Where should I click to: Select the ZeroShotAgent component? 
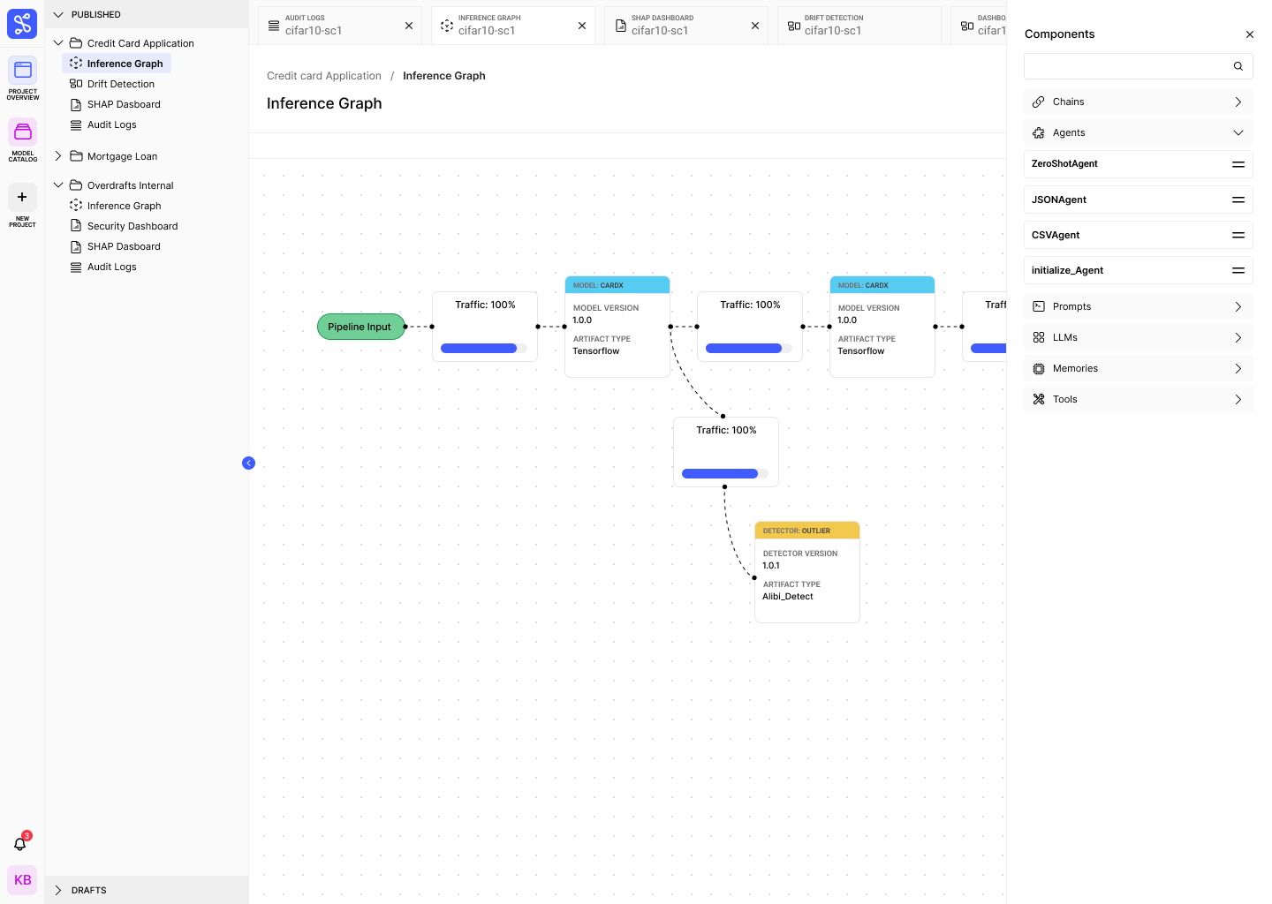point(1138,164)
